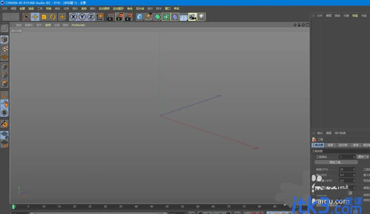Open the ProRender viewport menu
The width and height of the screenshot is (370, 214).
tap(78, 25)
